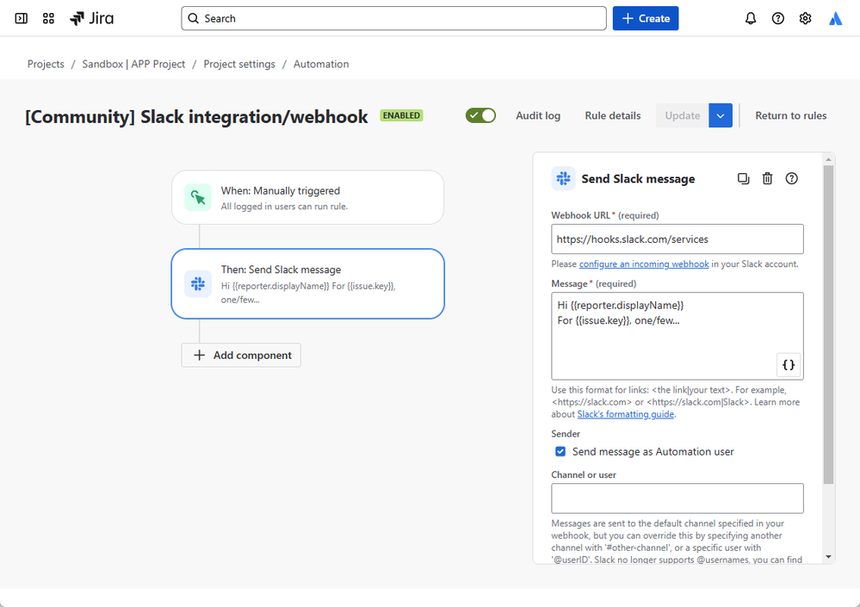Select the manual trigger icon on the When card
The height and width of the screenshot is (607, 860).
pos(198,197)
